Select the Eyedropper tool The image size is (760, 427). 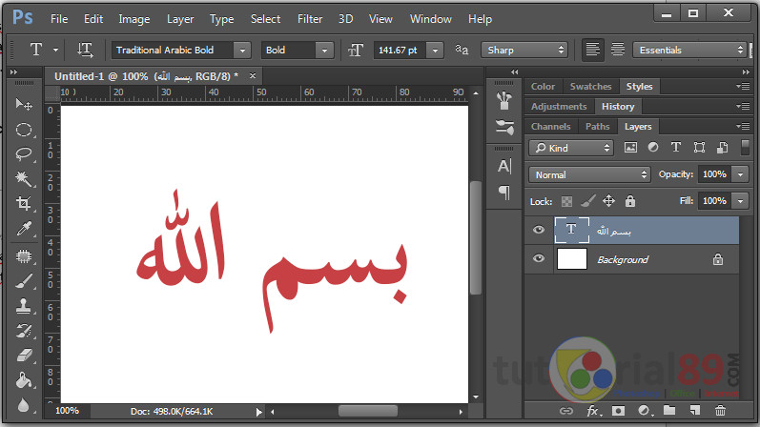(x=23, y=229)
